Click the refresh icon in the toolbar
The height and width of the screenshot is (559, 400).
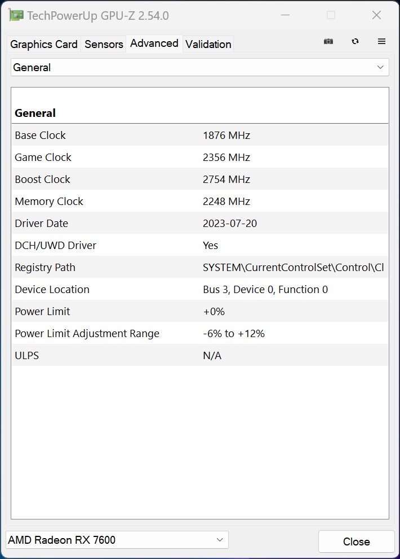[355, 41]
